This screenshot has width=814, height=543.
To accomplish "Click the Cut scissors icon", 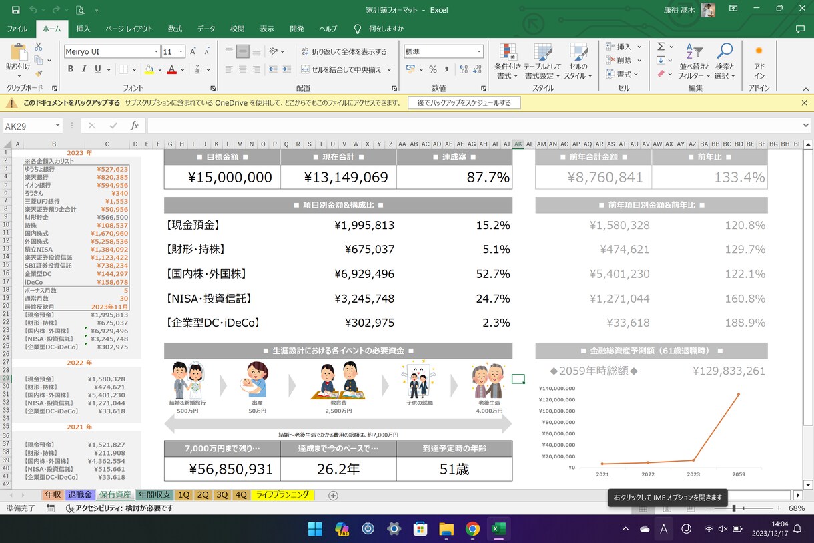I will [x=39, y=47].
